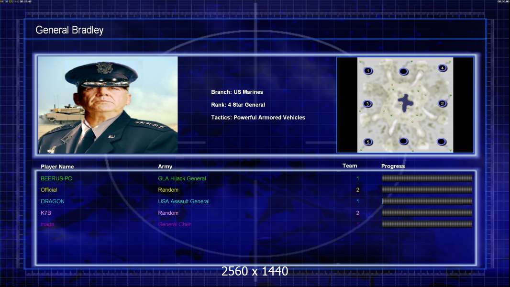Click USA Assault General army entry

click(x=183, y=201)
